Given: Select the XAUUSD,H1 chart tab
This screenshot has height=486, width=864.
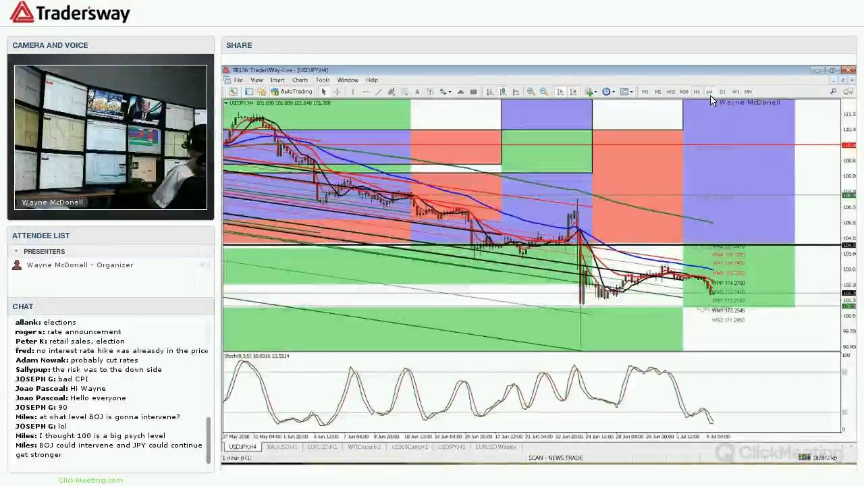Looking at the screenshot, I should click(282, 447).
